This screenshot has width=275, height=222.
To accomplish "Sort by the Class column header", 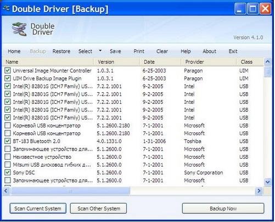I will [250, 62].
